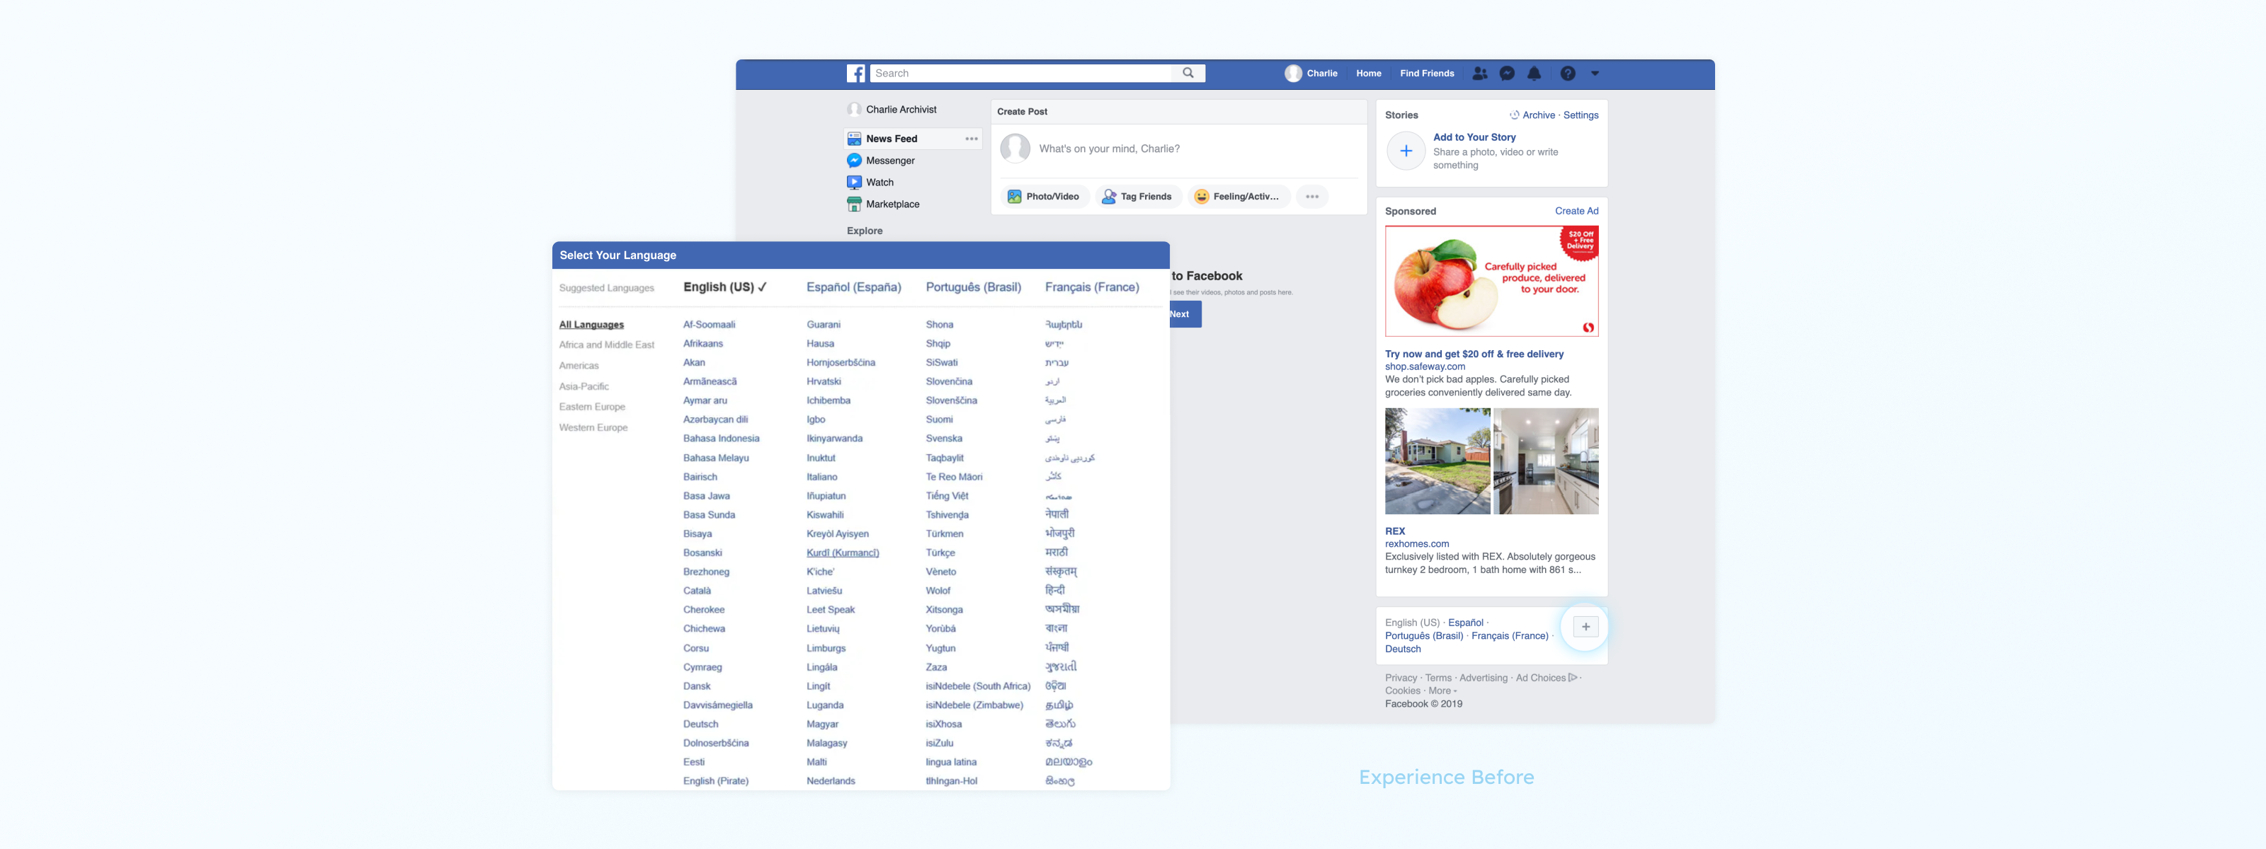The height and width of the screenshot is (849, 2266).
Task: Open Friend Requests icon in top bar
Action: click(1479, 74)
